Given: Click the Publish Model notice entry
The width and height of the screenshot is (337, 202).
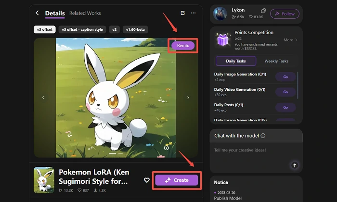Looking at the screenshot, I should click(228, 198).
